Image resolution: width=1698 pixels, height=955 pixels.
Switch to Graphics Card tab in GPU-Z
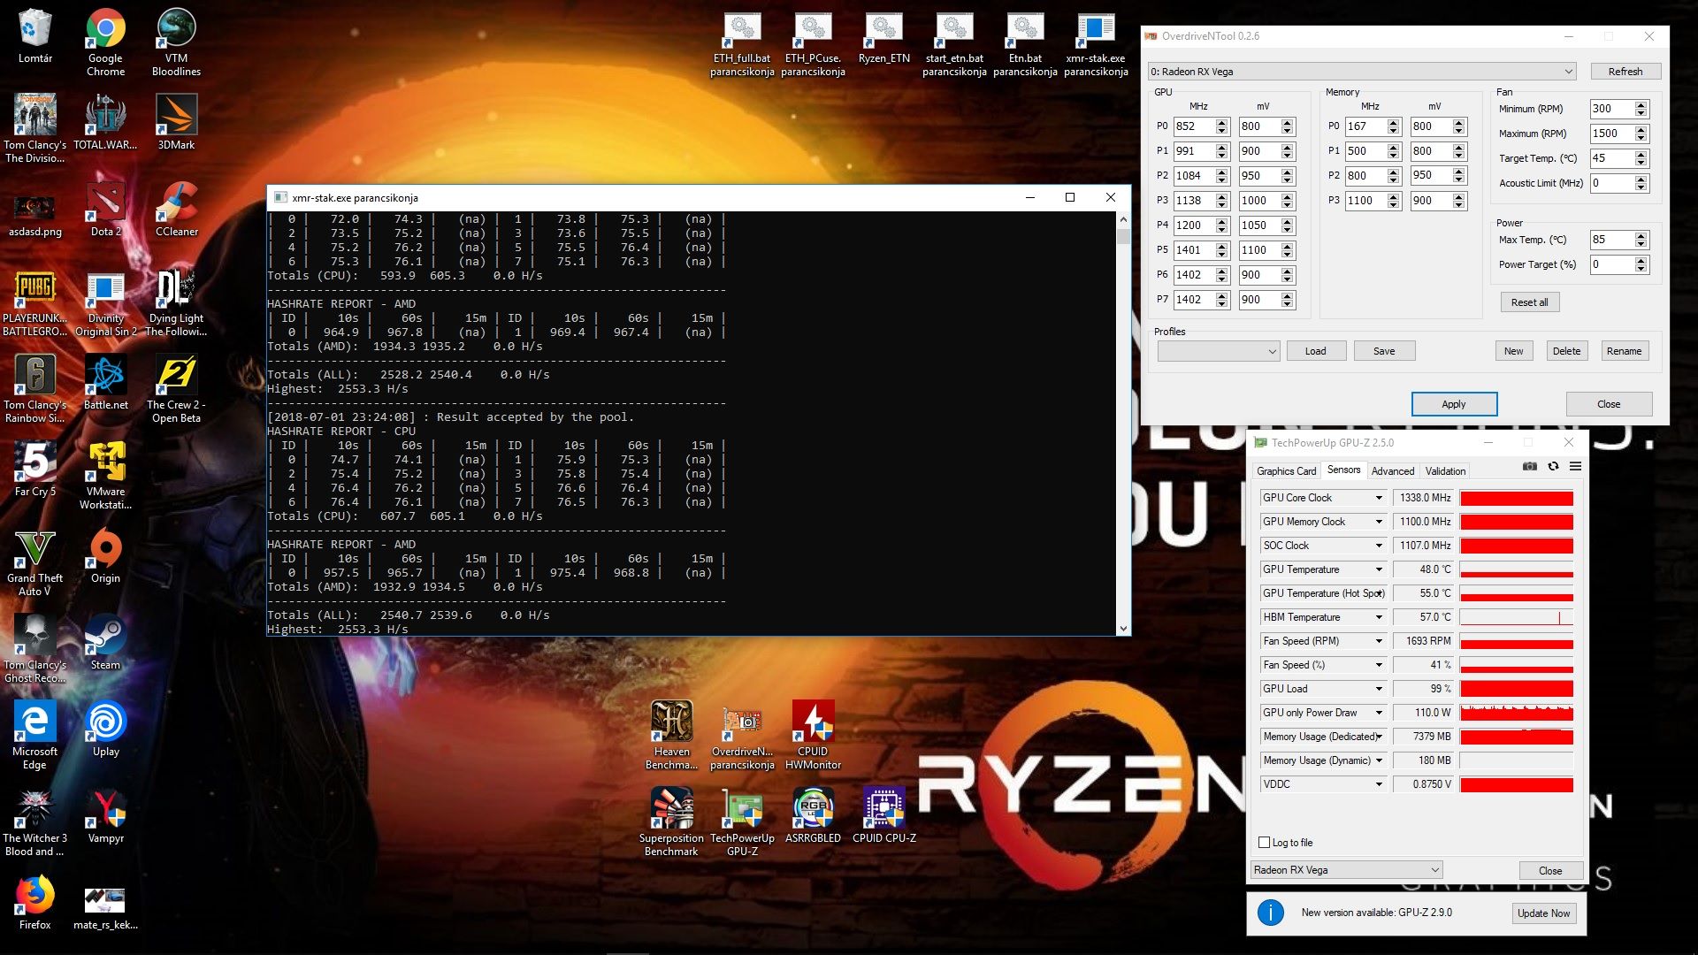tap(1286, 471)
